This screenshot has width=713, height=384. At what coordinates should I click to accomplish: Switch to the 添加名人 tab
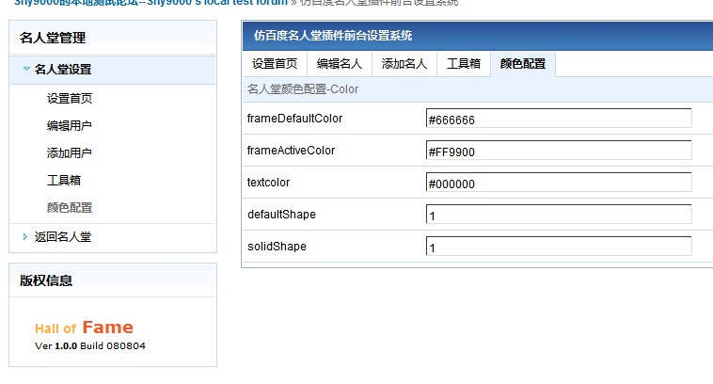(404, 64)
